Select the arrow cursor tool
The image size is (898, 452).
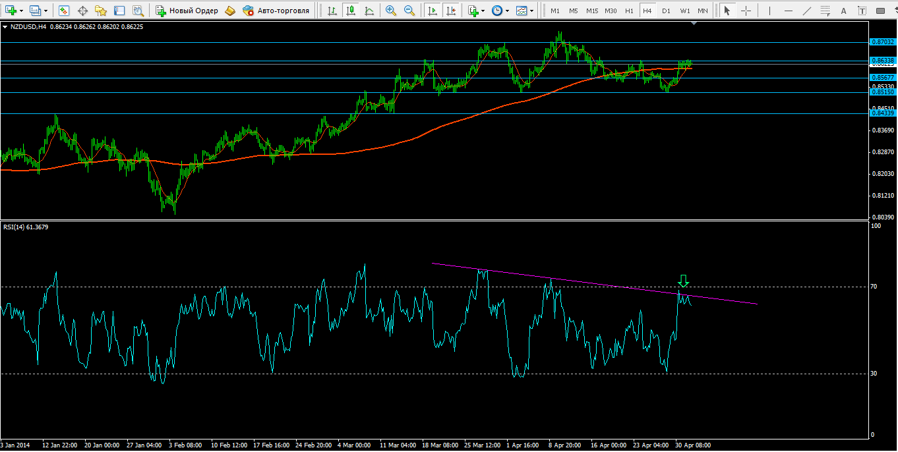pyautogui.click(x=727, y=11)
